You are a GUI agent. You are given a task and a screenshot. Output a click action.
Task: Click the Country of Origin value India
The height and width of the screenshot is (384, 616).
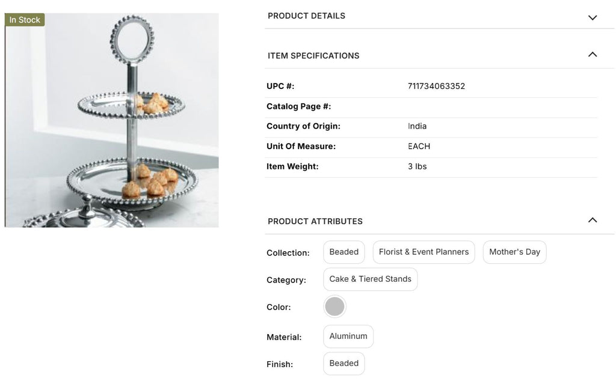tap(417, 126)
